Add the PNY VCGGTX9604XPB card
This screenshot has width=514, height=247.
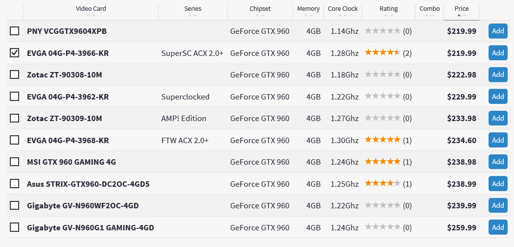[x=498, y=31]
